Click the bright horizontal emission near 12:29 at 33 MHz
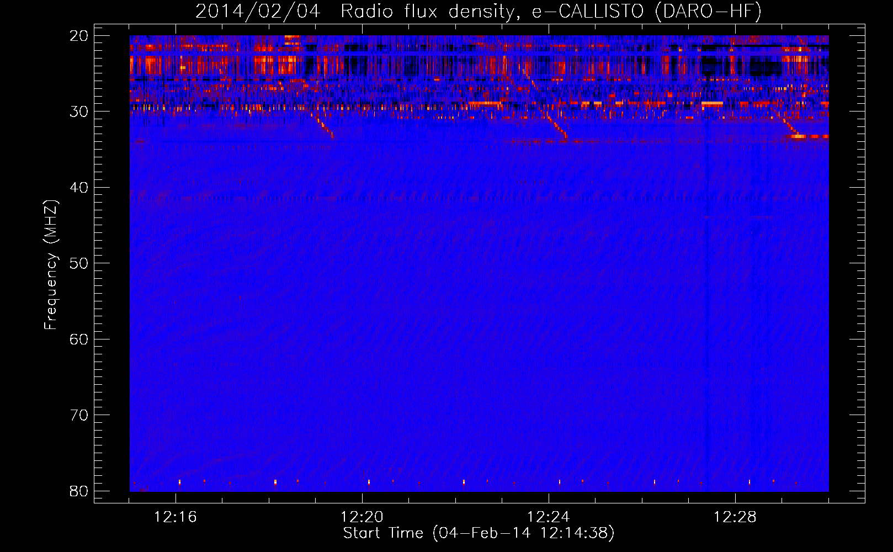Screen dimensions: 893x552 [810, 136]
